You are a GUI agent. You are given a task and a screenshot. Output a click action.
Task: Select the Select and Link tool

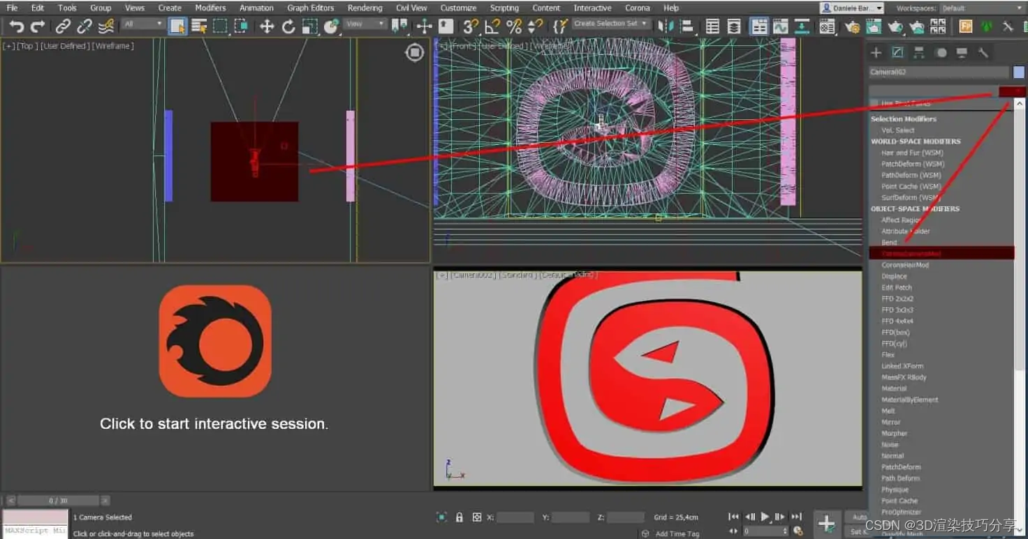63,26
